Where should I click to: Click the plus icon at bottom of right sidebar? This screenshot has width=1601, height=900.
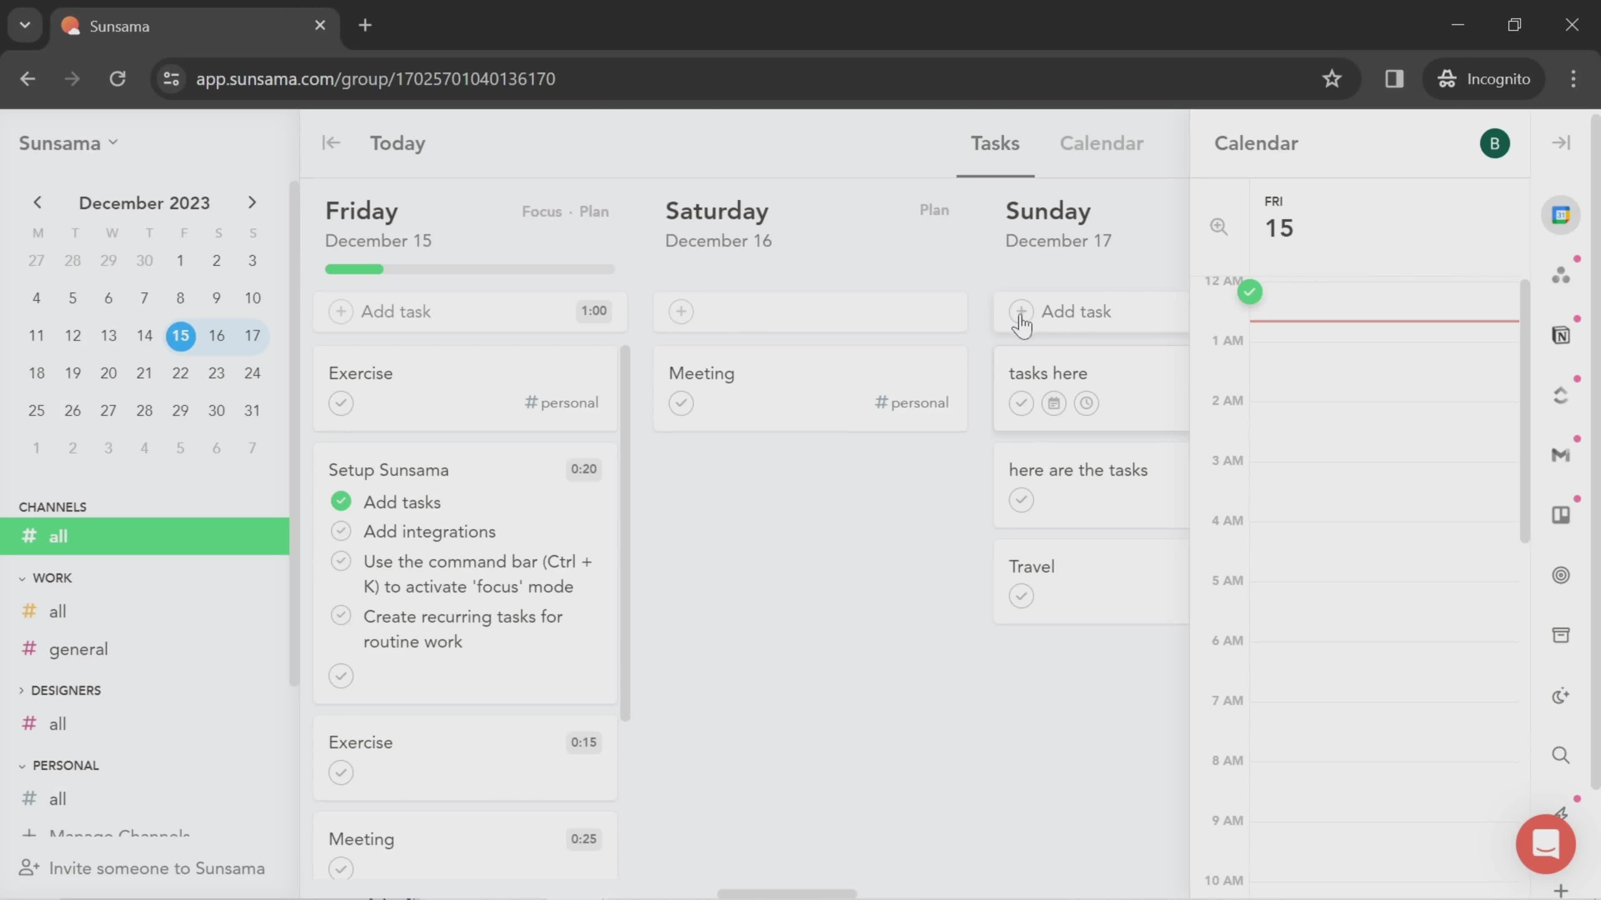click(1561, 891)
